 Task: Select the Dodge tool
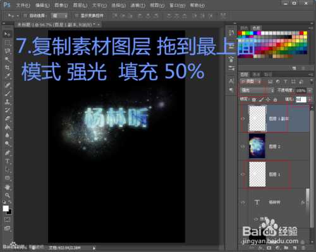coord(8,143)
